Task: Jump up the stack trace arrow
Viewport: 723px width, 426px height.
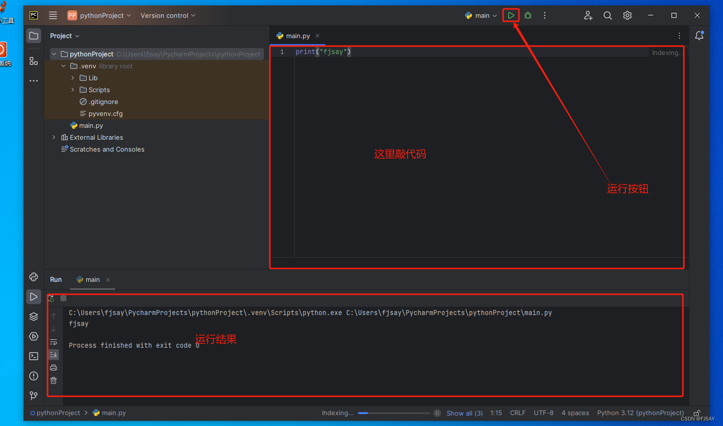Action: [53, 316]
